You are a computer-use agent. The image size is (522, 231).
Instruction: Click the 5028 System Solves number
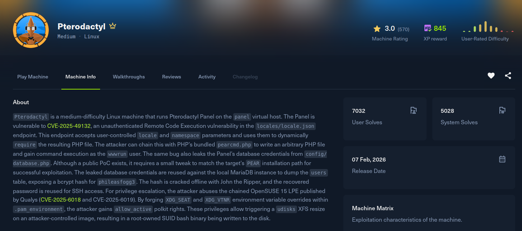[447, 111]
